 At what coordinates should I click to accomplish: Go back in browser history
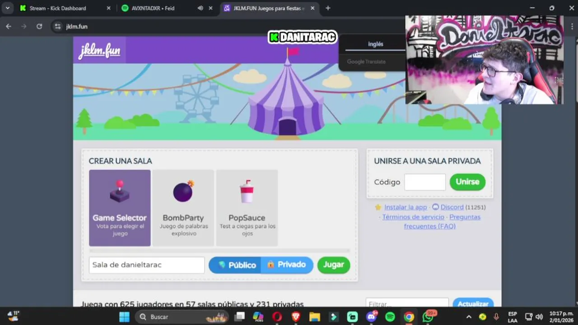(9, 27)
